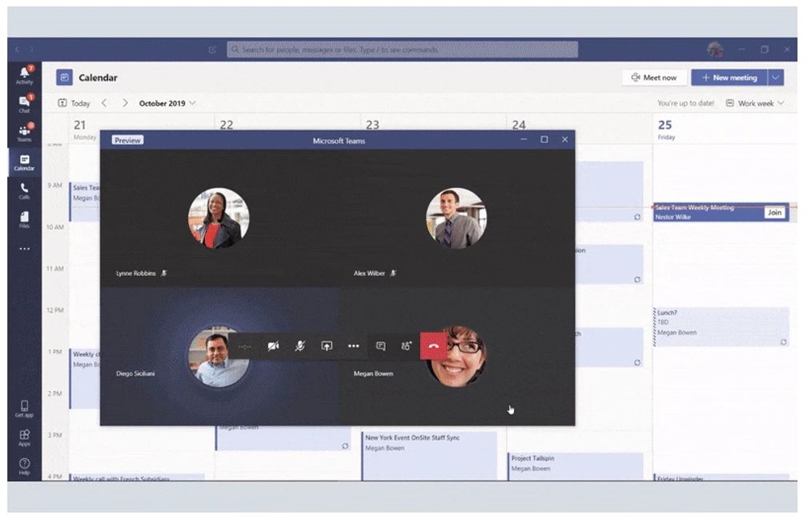Click the Today button in calendar
The height and width of the screenshot is (520, 807).
[x=74, y=103]
